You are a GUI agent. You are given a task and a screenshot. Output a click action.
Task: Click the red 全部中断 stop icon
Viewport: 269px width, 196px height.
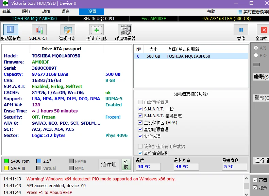click(264, 30)
